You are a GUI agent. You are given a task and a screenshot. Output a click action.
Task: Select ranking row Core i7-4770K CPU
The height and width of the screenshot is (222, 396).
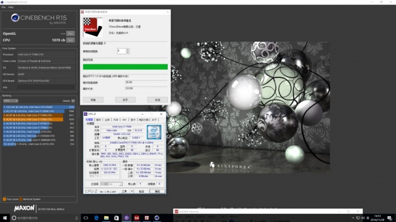coord(38,123)
